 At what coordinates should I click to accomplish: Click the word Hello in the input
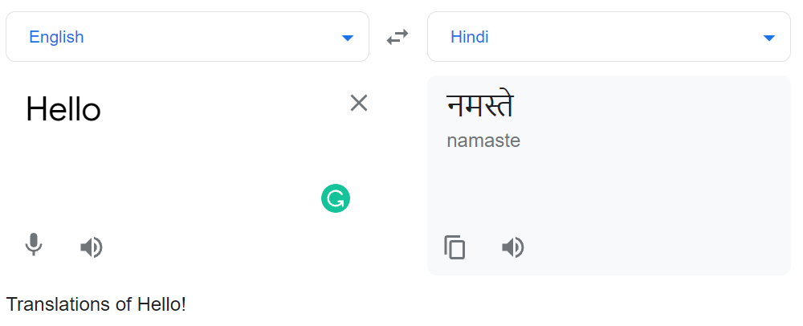click(63, 109)
